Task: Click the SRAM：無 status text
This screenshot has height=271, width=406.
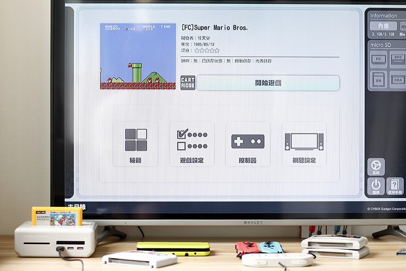Action: pyautogui.click(x=189, y=61)
